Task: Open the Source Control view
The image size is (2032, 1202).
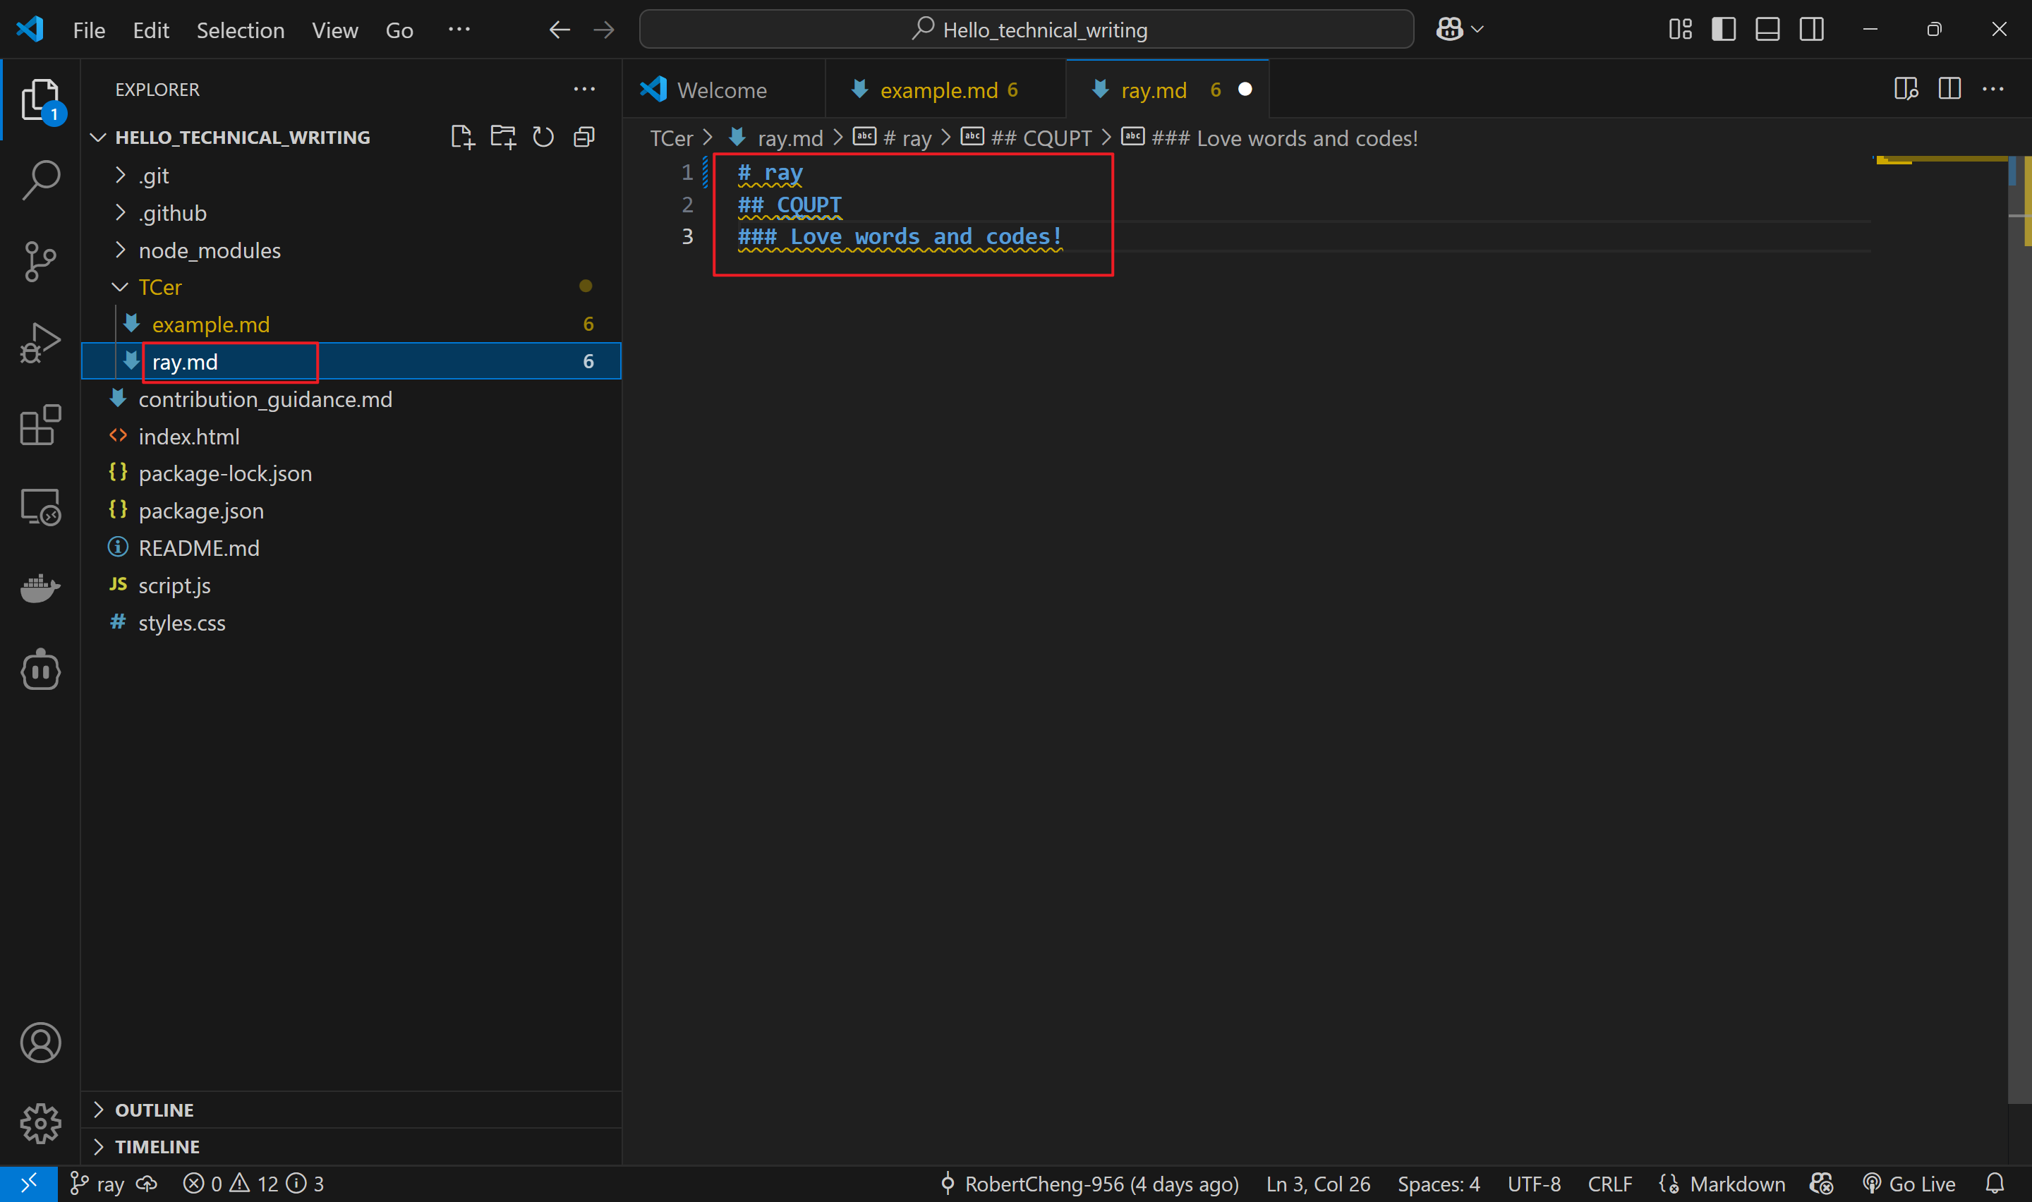Action: [40, 261]
